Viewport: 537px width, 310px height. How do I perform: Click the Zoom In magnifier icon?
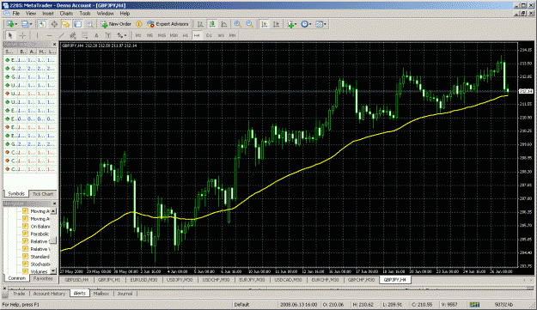click(x=237, y=24)
